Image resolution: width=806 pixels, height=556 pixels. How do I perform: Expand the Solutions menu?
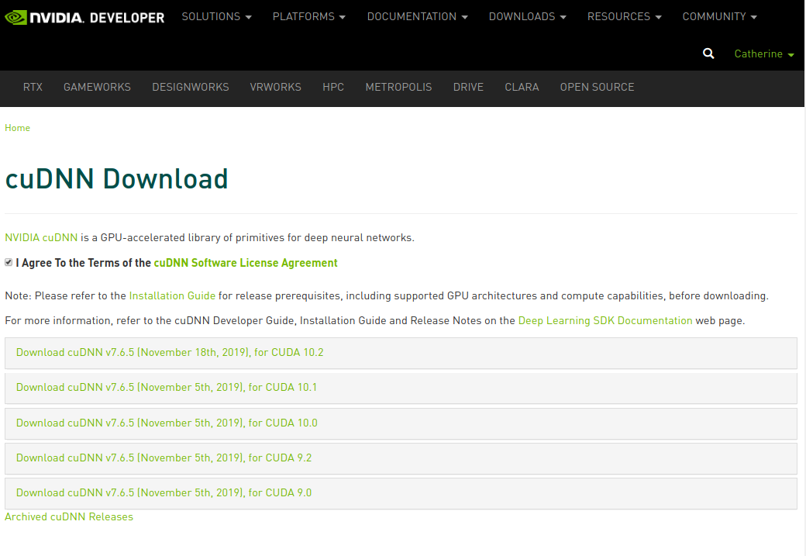click(216, 16)
